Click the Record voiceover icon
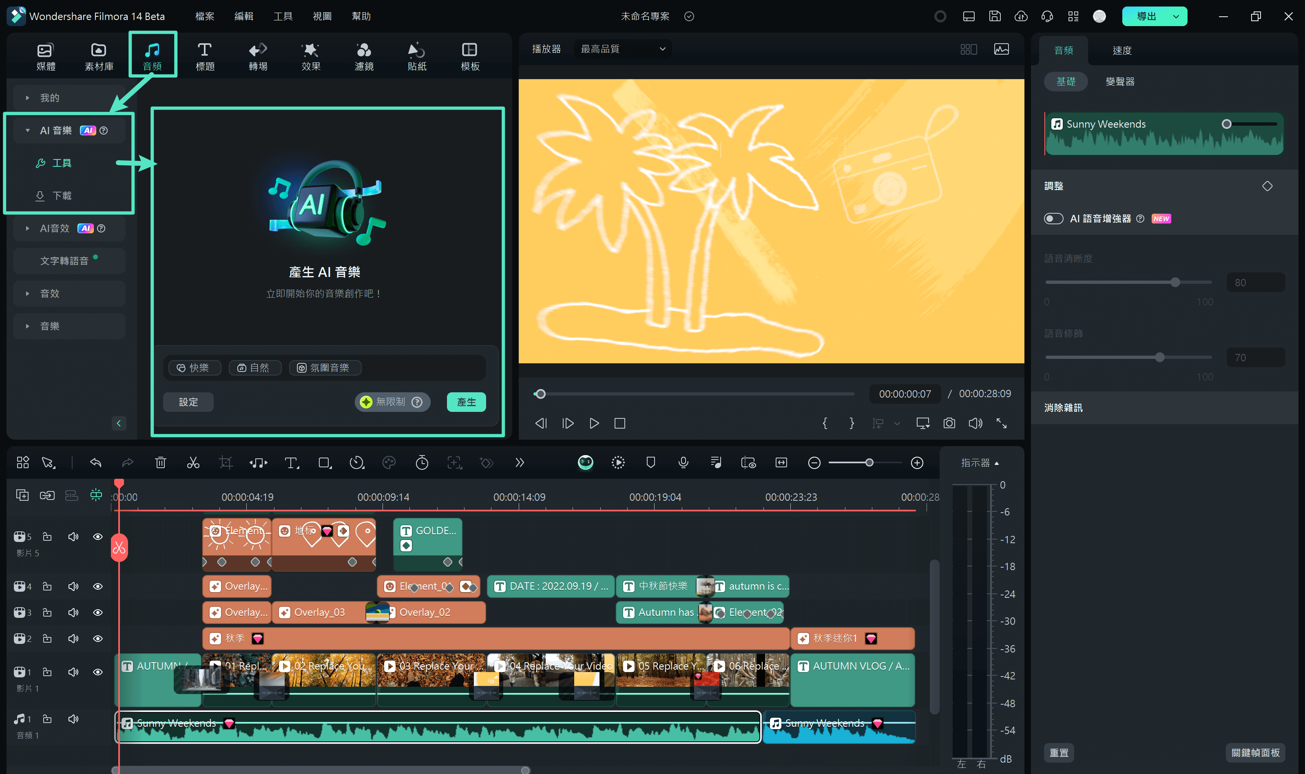Viewport: 1305px width, 774px height. coord(683,462)
